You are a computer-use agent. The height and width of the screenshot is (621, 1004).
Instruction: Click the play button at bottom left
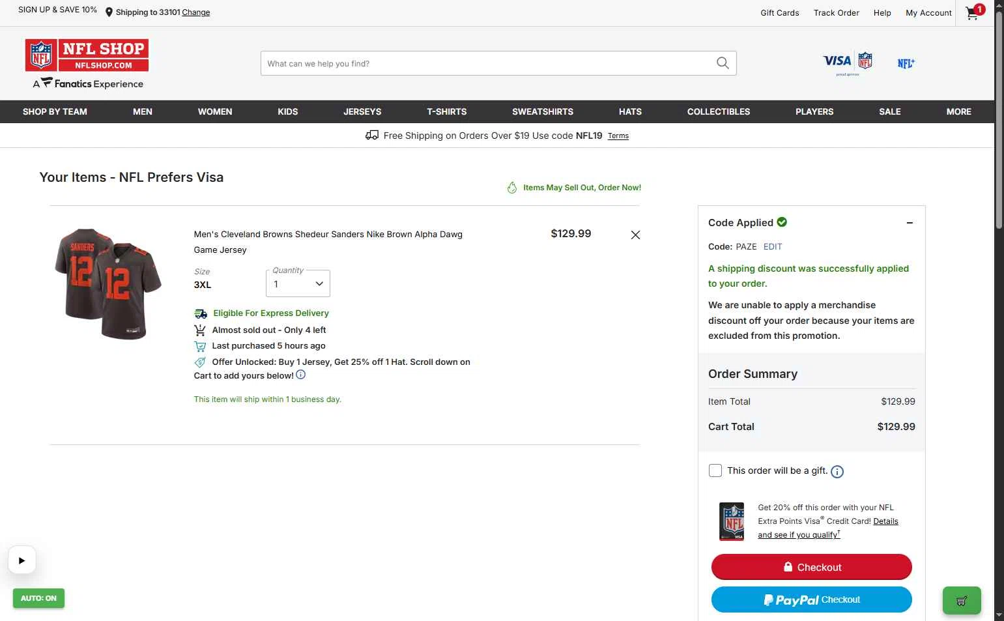[x=22, y=560]
